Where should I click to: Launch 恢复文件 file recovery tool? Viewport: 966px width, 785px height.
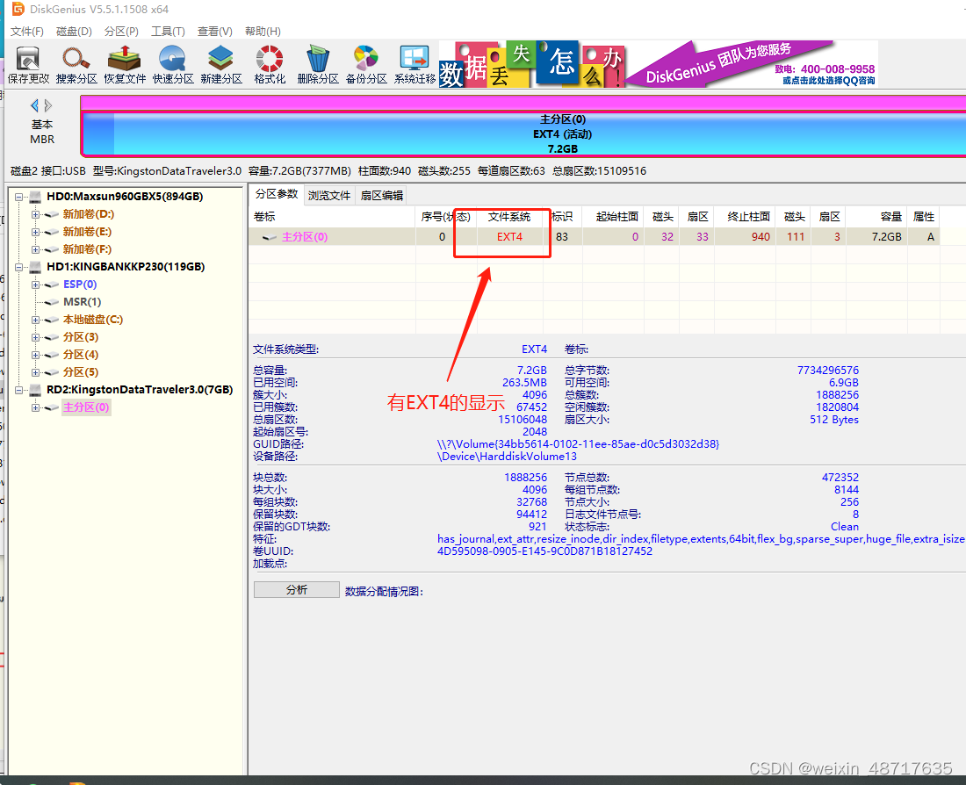[x=125, y=64]
